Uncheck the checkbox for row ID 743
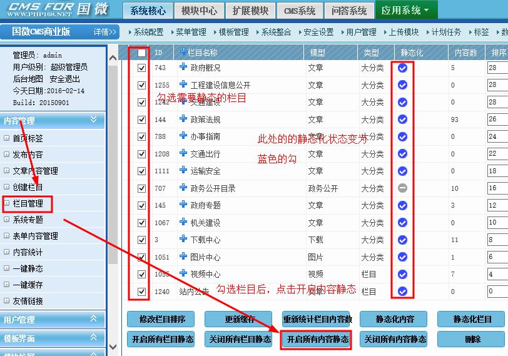Image resolution: width=508 pixels, height=356 pixels. [x=142, y=68]
